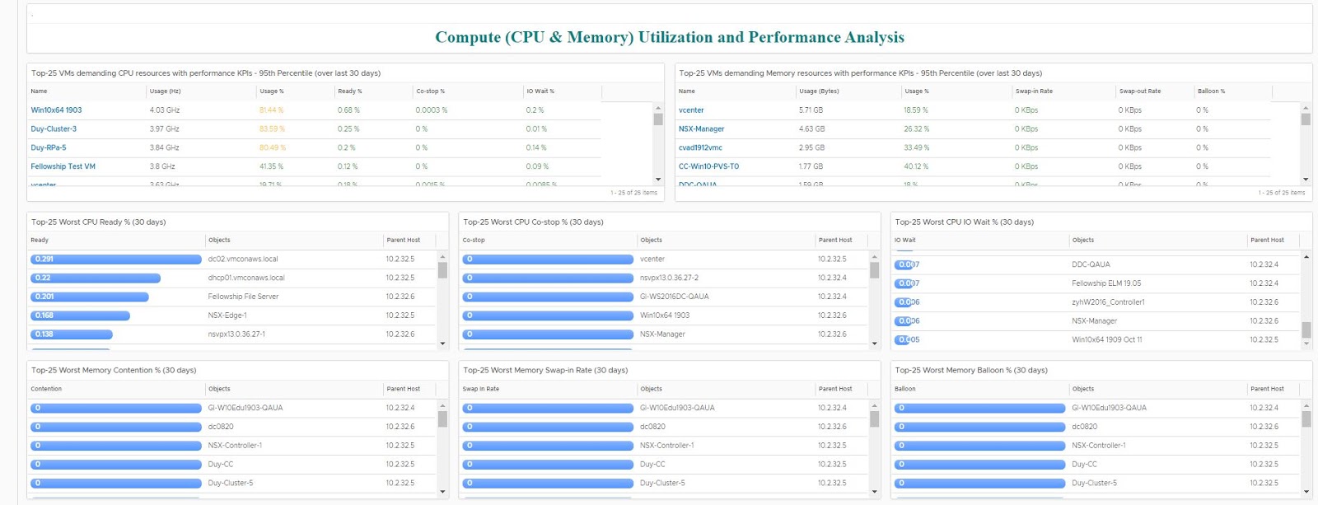The width and height of the screenshot is (1318, 505).
Task: Click up arrow in Worst CPU IO Wait list
Action: tap(1306, 256)
